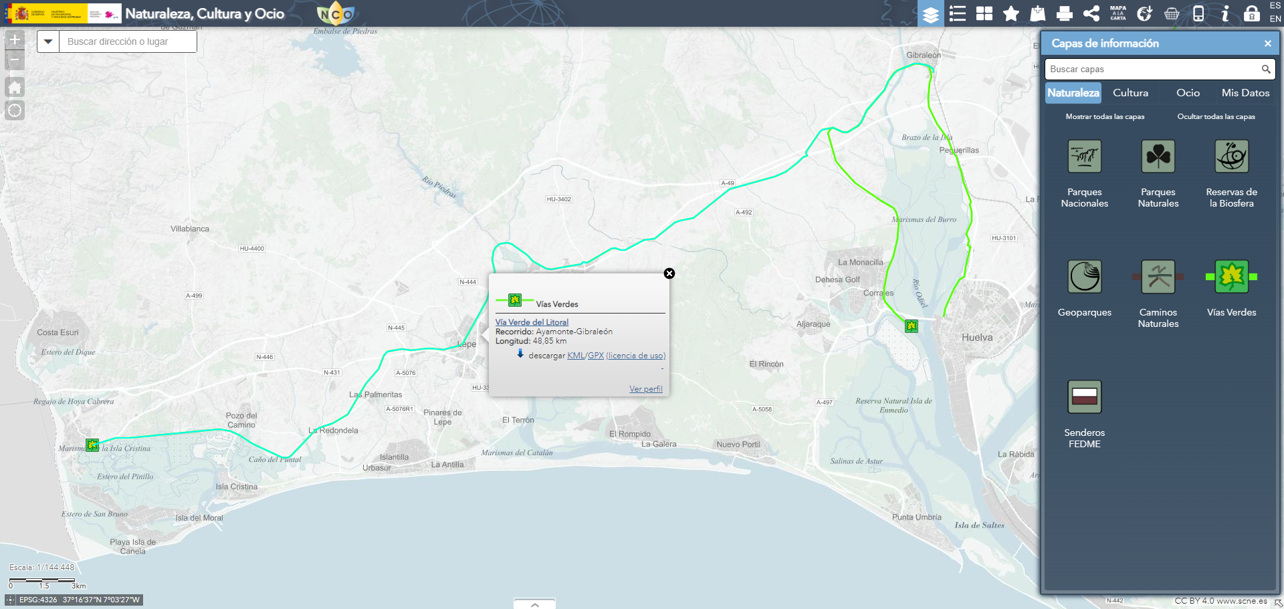
Task: Click Vía Verde marker near Huelva
Action: coord(912,326)
